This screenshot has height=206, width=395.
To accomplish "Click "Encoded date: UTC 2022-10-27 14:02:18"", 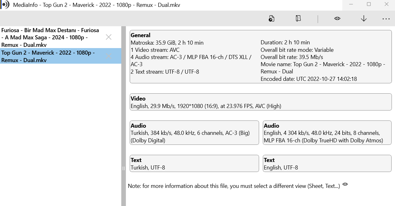I will click(309, 79).
